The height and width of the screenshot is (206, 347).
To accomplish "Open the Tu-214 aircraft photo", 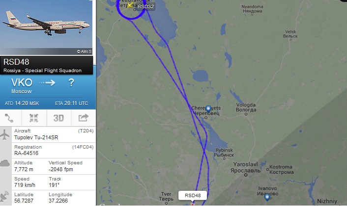I will [46, 27].
